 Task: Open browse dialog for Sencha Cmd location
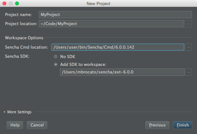tap(188, 47)
